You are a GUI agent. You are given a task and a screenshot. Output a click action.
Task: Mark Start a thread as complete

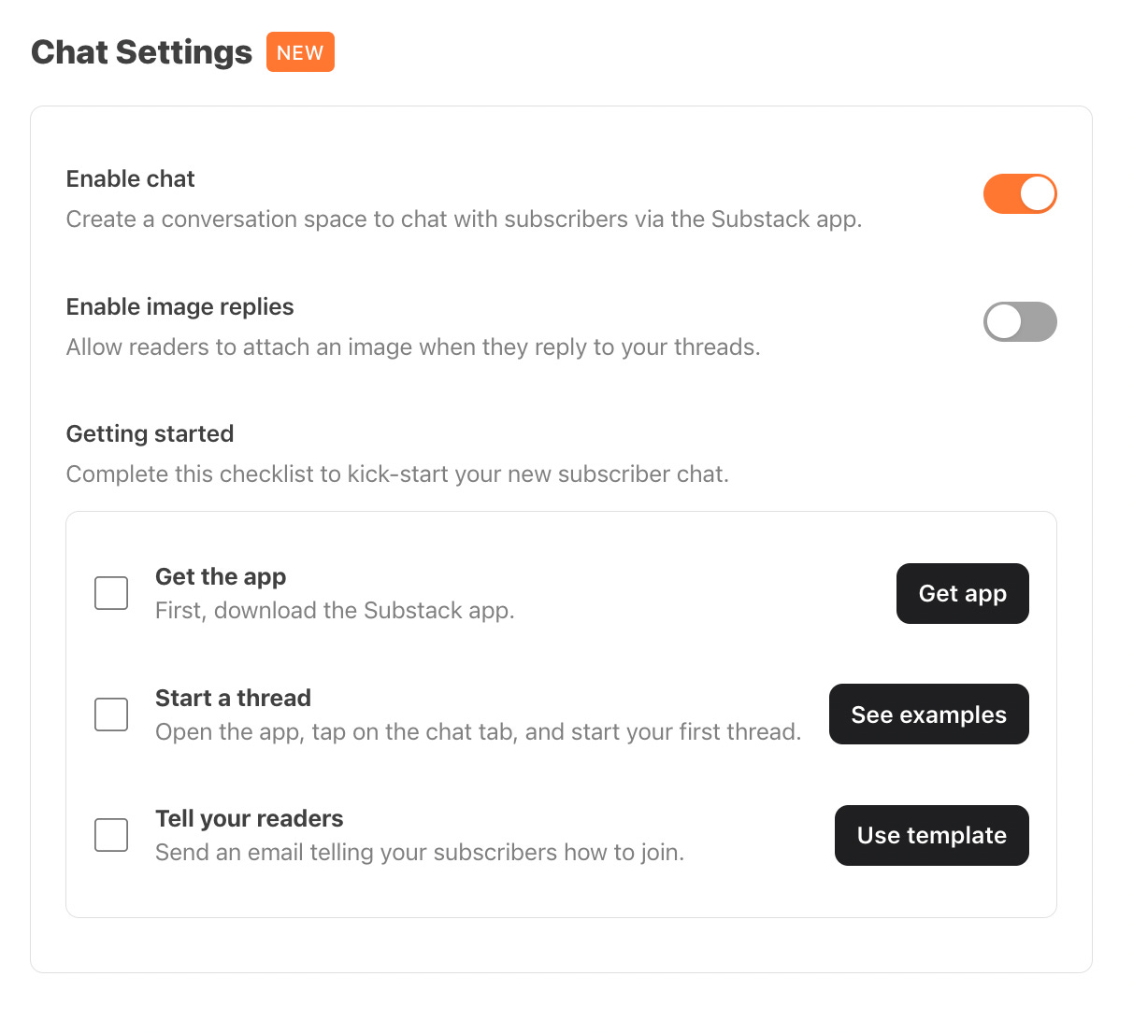click(x=110, y=714)
